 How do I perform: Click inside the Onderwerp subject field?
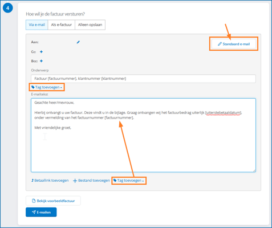pos(143,79)
